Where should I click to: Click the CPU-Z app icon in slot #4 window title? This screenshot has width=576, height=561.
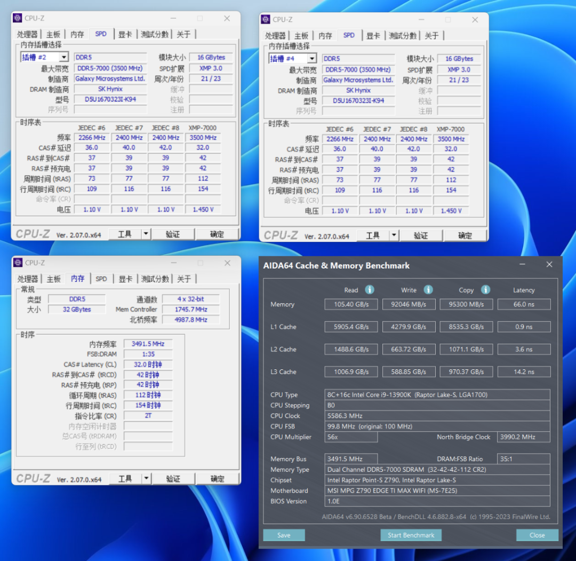265,20
